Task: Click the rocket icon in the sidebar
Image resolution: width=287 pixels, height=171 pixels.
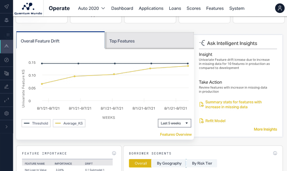Action: click(7, 7)
